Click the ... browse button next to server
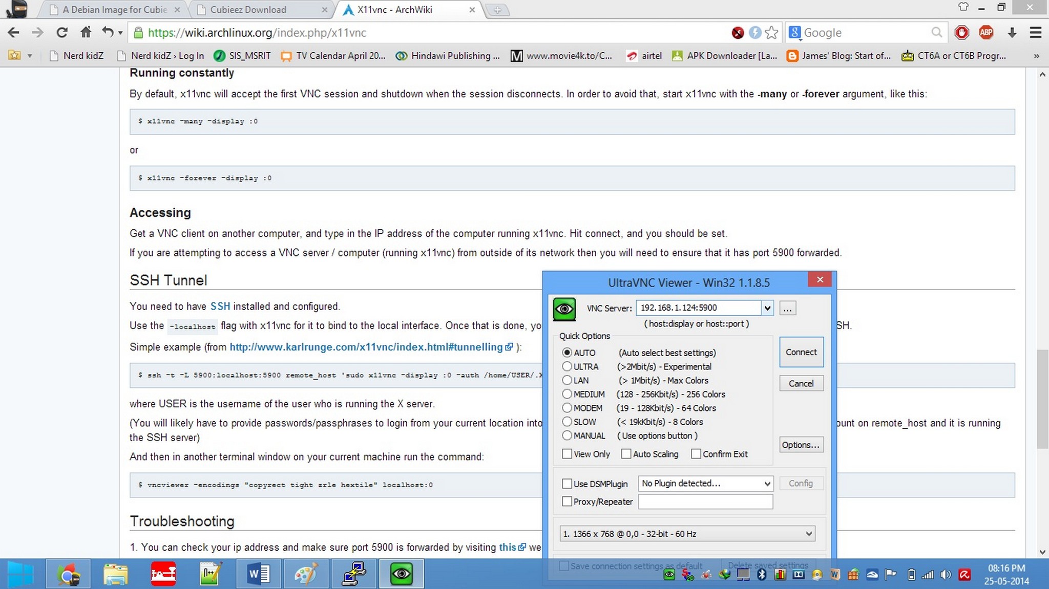Image resolution: width=1049 pixels, height=589 pixels. click(x=787, y=309)
